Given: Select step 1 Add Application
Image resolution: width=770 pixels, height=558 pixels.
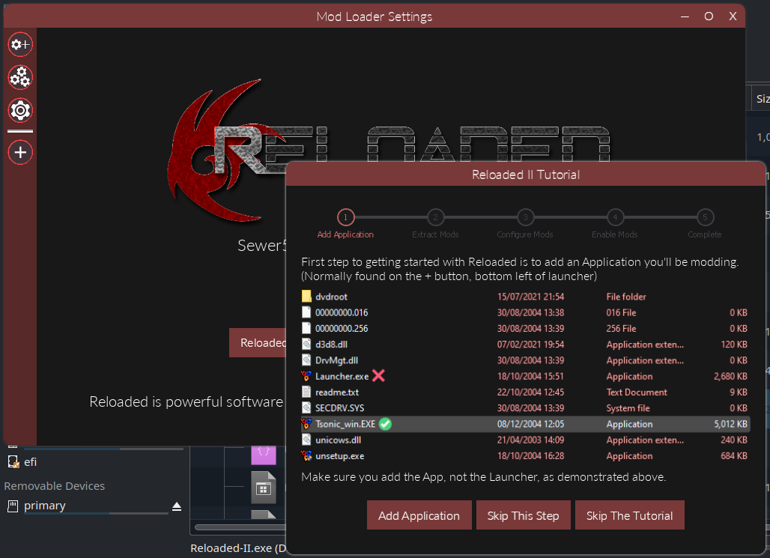Looking at the screenshot, I should pyautogui.click(x=345, y=224).
